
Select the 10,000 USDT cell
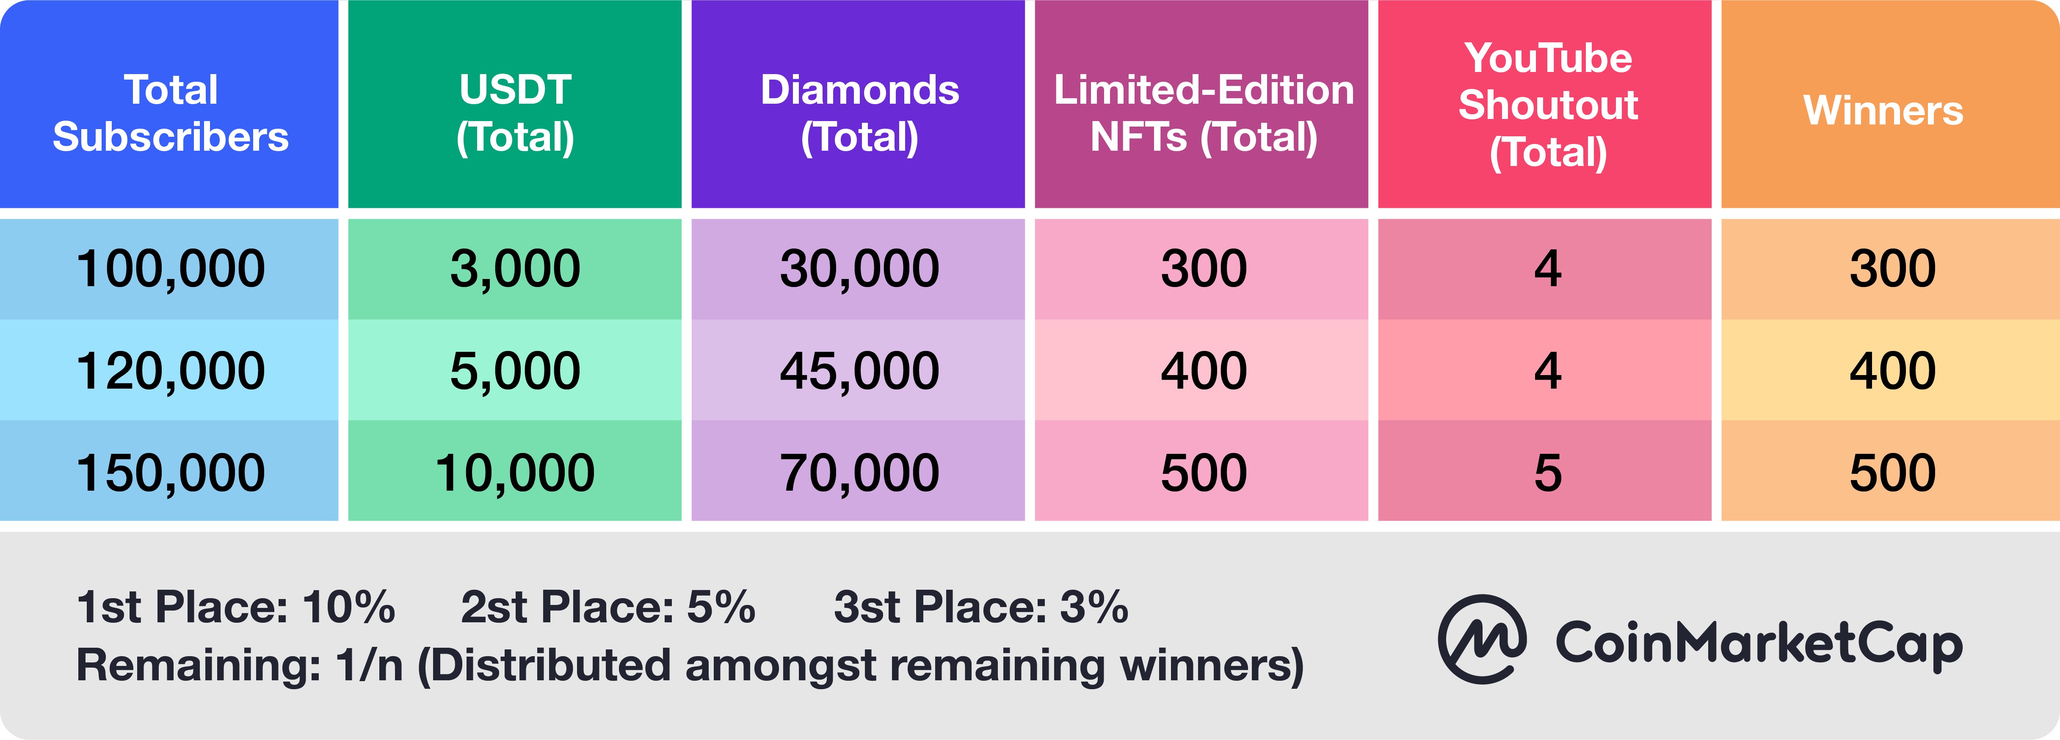pos(515,471)
